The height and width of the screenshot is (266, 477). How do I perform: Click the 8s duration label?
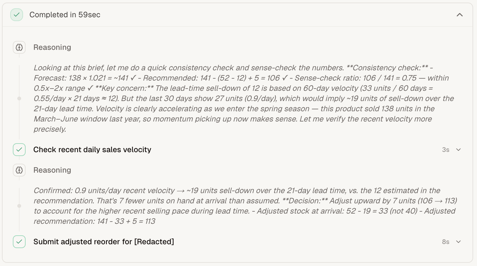point(445,242)
